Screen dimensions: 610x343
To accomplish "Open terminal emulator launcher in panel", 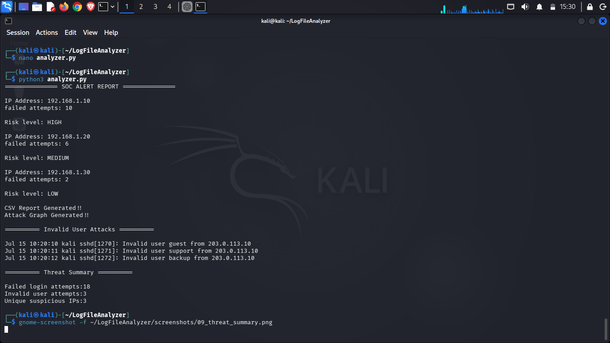I will (103, 7).
